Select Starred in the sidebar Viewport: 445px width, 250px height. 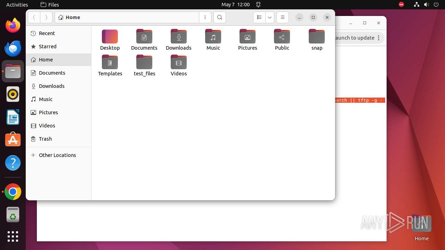click(58, 47)
